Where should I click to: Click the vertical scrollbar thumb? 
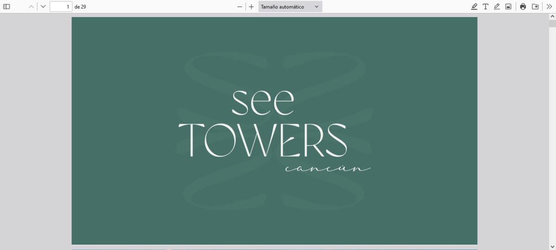[x=552, y=24]
